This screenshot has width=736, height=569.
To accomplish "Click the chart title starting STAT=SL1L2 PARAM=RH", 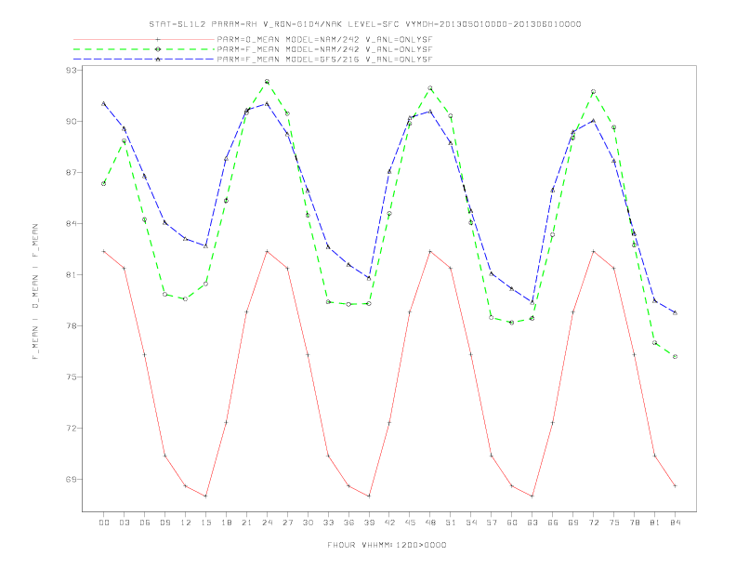I will click(365, 24).
